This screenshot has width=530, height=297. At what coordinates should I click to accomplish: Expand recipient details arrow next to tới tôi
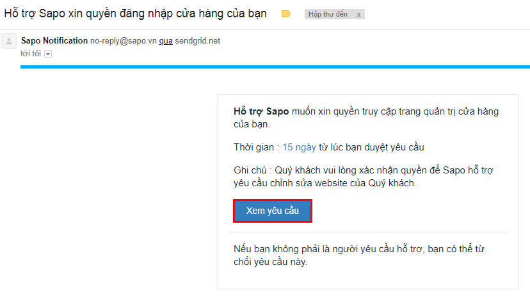point(48,54)
